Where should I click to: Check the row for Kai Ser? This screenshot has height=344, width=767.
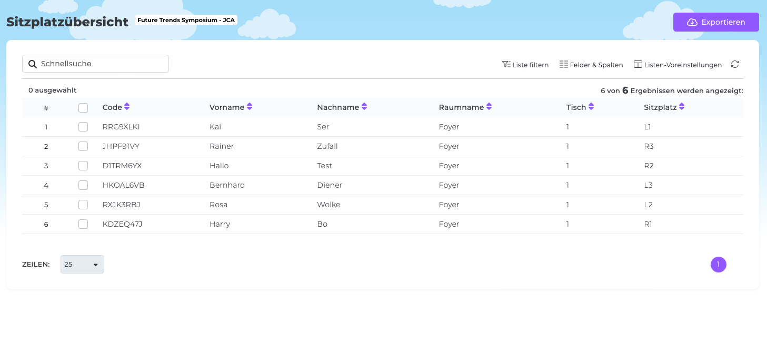(x=83, y=127)
